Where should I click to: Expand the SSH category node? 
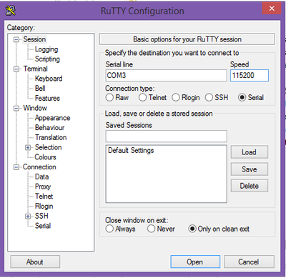28,217
